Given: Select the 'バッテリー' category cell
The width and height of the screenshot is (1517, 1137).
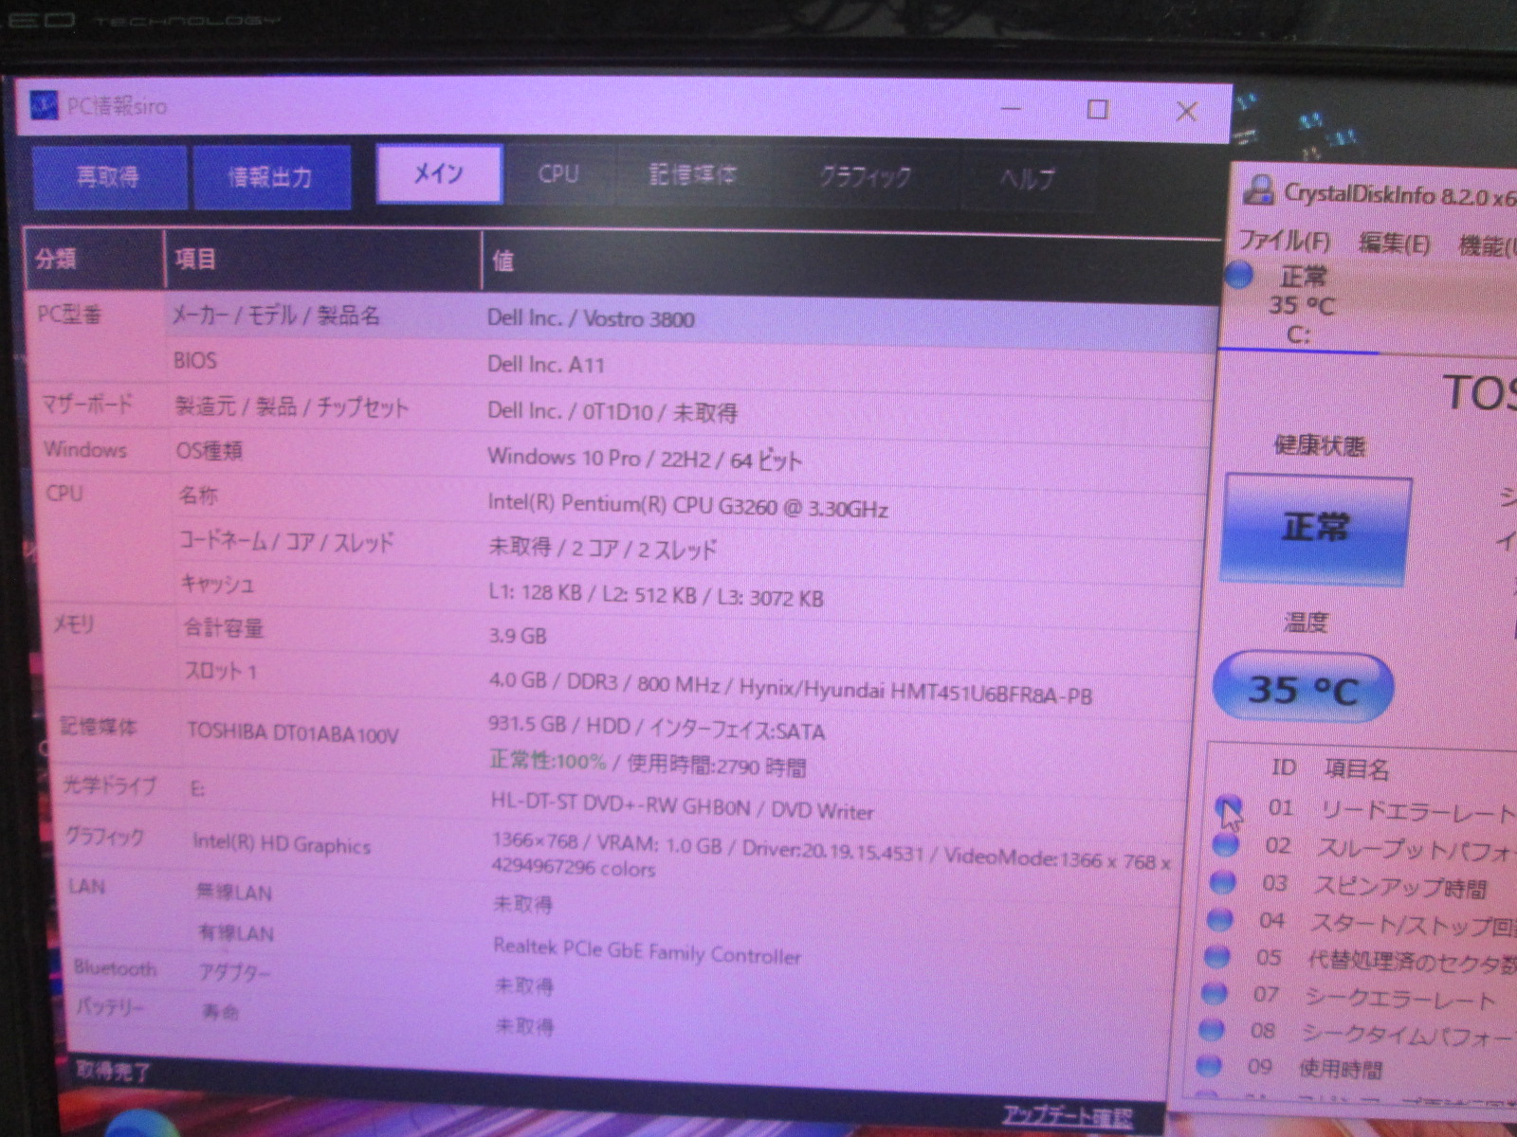Looking at the screenshot, I should (x=110, y=1006).
